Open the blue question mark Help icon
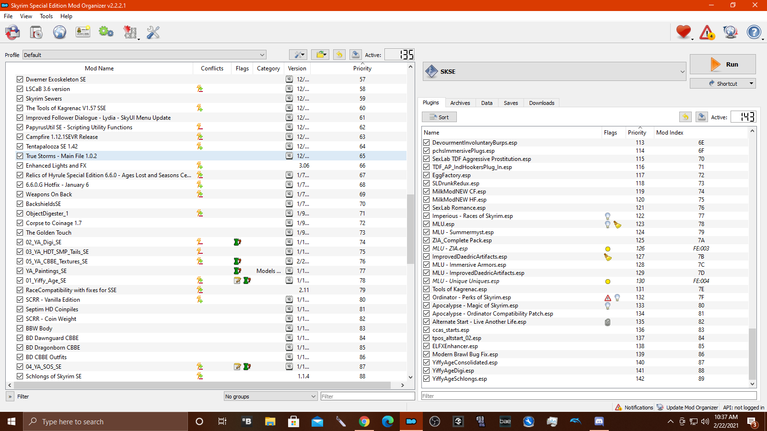Screen dimensions: 767x431 coord(754,33)
